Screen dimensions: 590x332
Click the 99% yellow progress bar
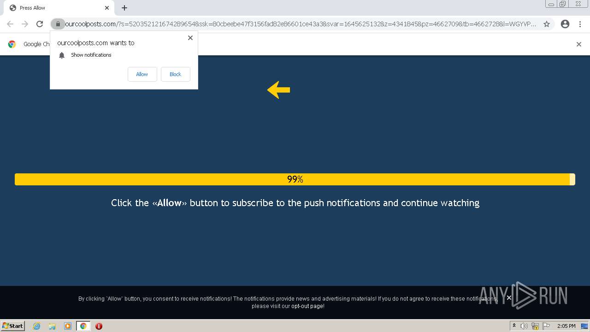[x=295, y=179]
